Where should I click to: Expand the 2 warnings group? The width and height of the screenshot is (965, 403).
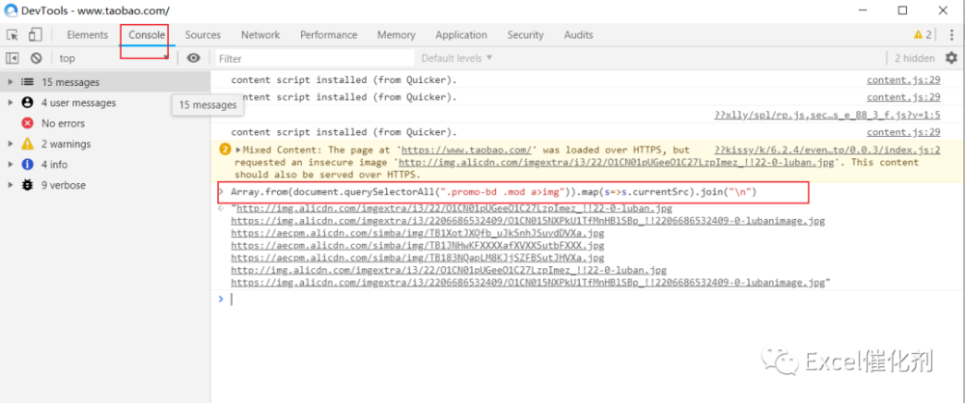point(10,144)
